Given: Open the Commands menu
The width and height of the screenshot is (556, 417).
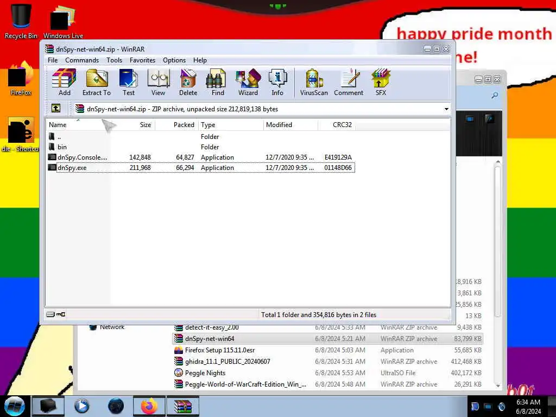Looking at the screenshot, I should pyautogui.click(x=82, y=60).
